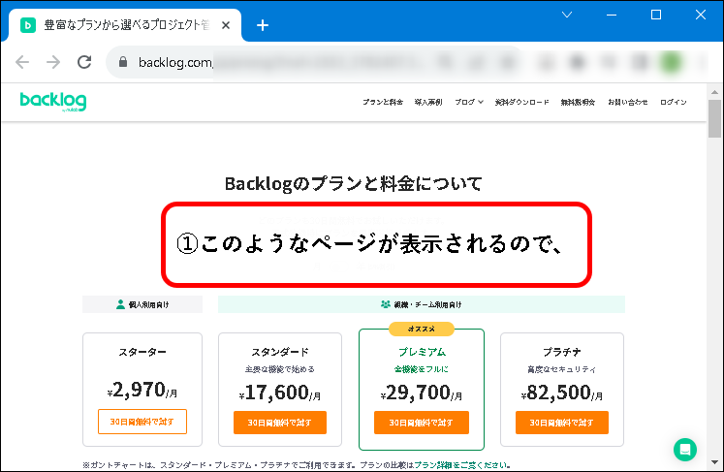Image resolution: width=724 pixels, height=472 pixels.
Task: Open 資料ダウンロード in the navigation
Action: [x=521, y=102]
